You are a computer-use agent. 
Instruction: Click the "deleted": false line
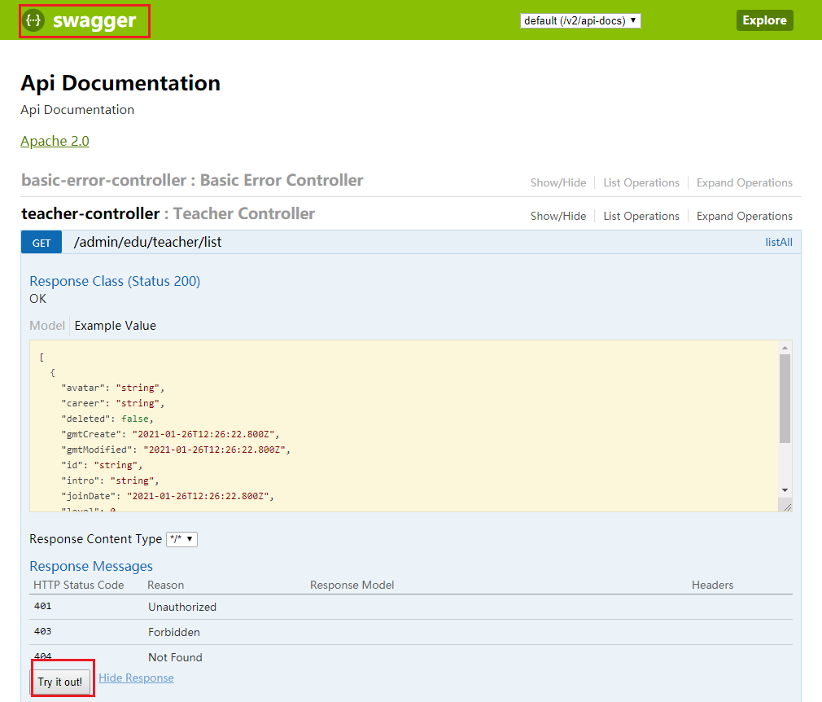(x=107, y=419)
